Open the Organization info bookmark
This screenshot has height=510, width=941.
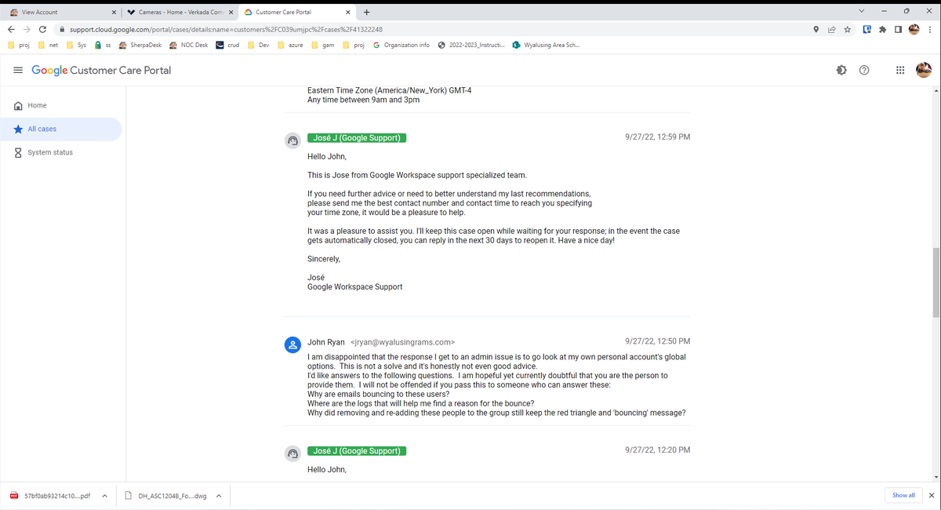(401, 45)
